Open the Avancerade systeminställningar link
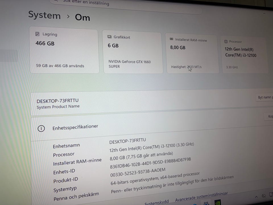 (201, 197)
